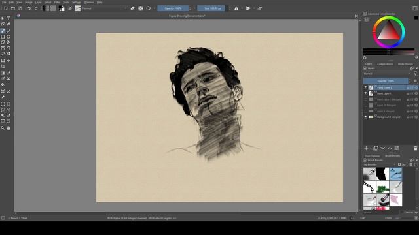This screenshot has height=235, width=419.
Task: Open a file using folder icon
Action: (13, 8)
